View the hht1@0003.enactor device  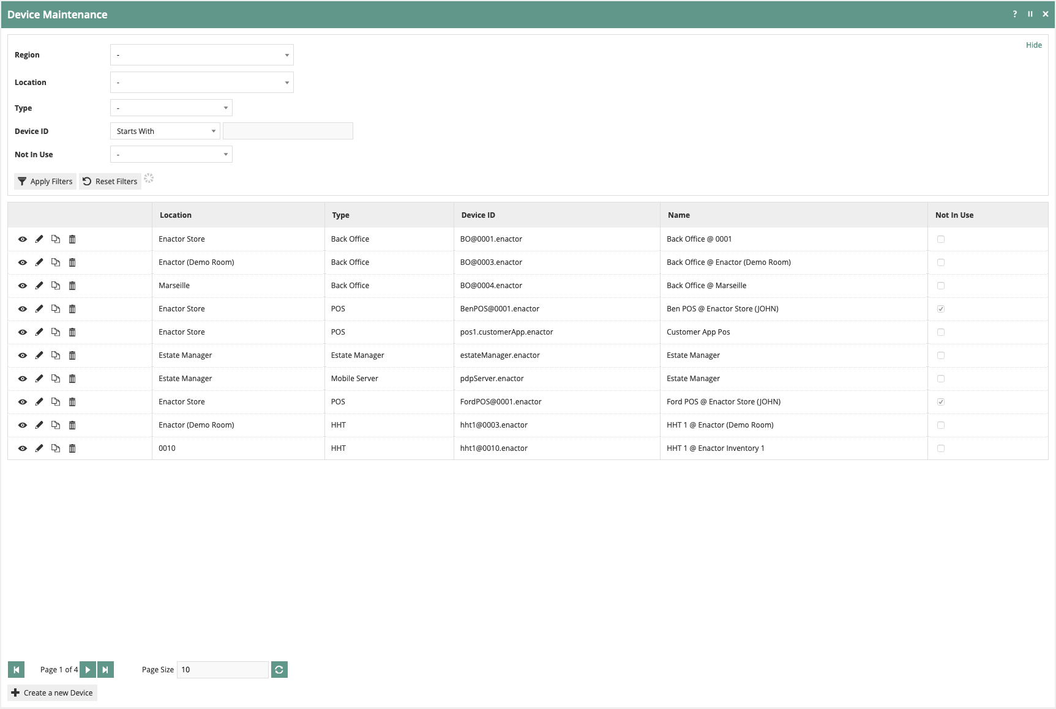(23, 425)
